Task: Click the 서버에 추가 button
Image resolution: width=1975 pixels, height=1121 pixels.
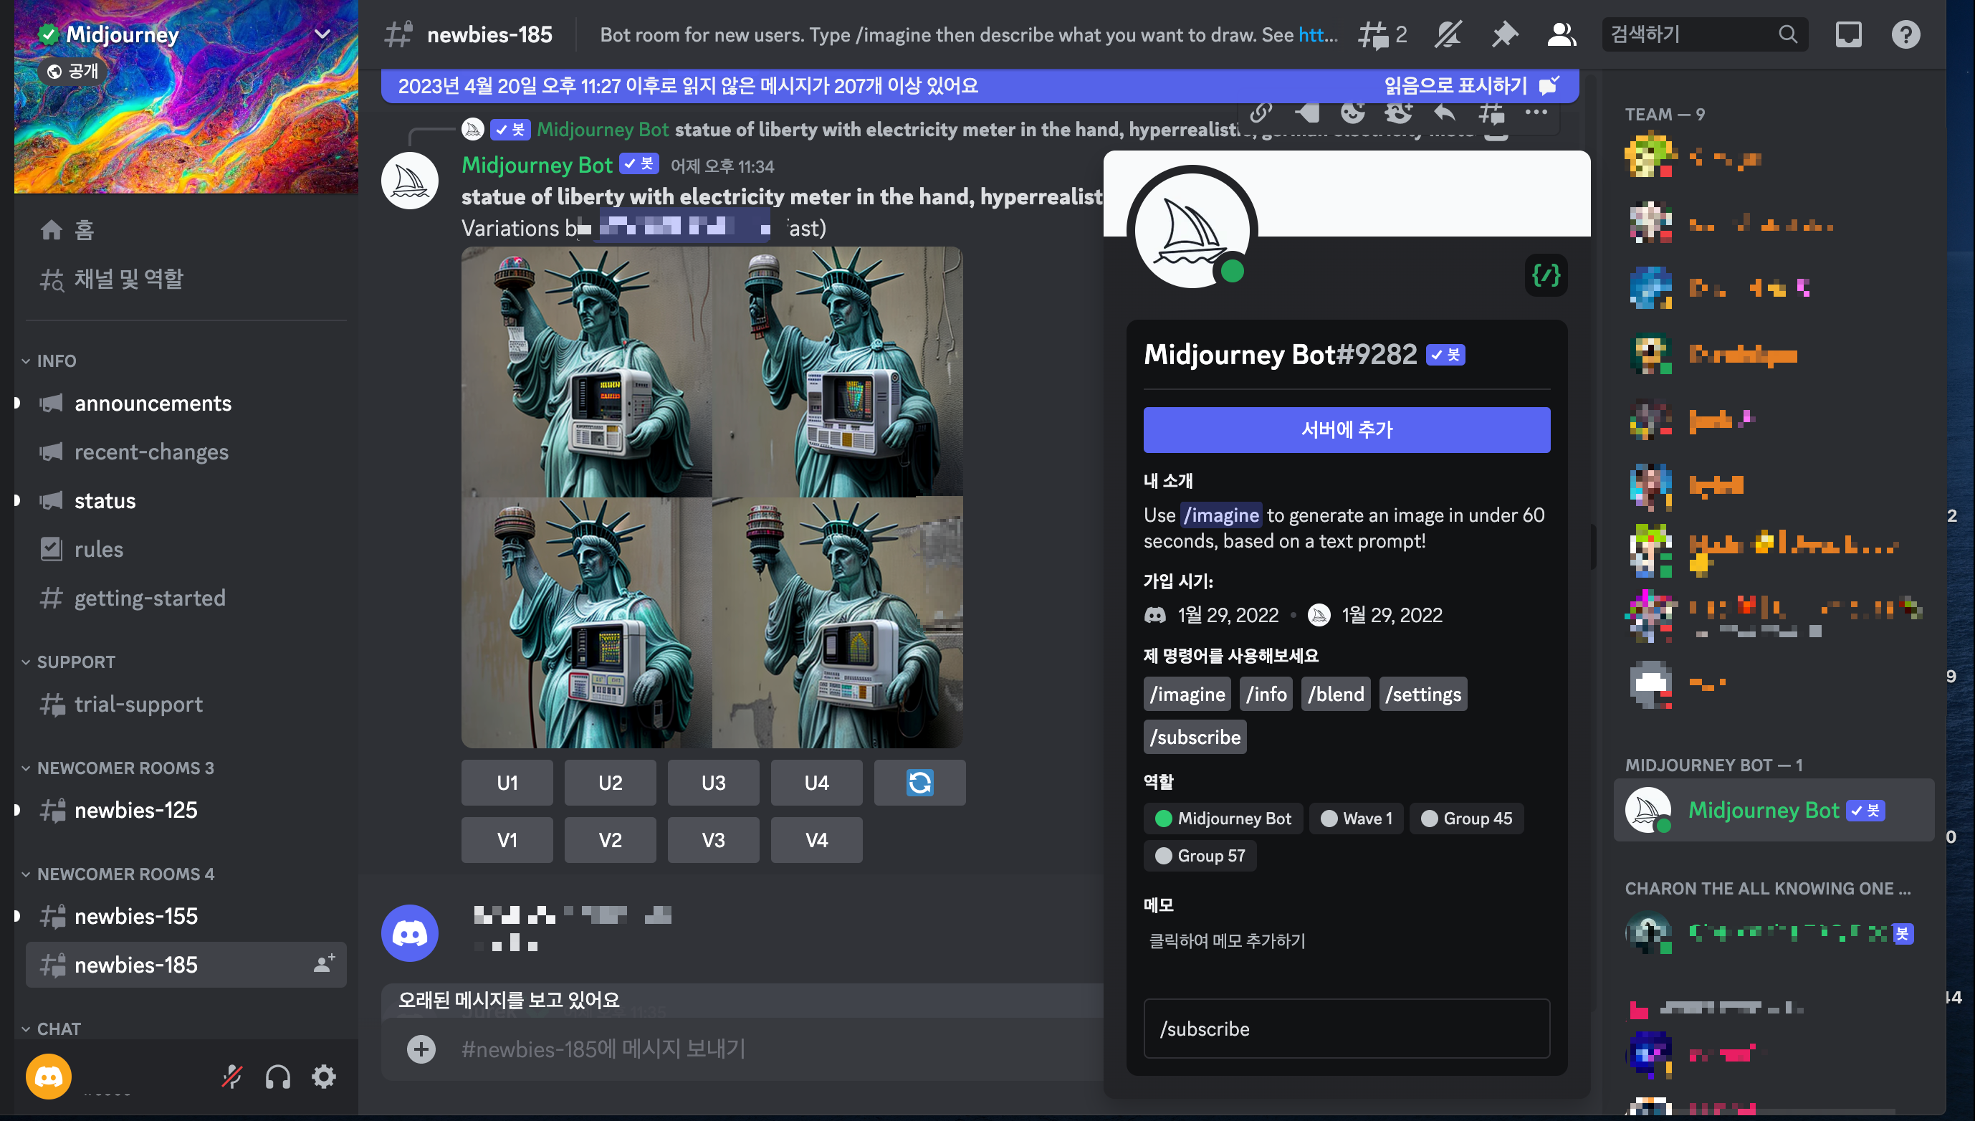Action: coord(1347,429)
